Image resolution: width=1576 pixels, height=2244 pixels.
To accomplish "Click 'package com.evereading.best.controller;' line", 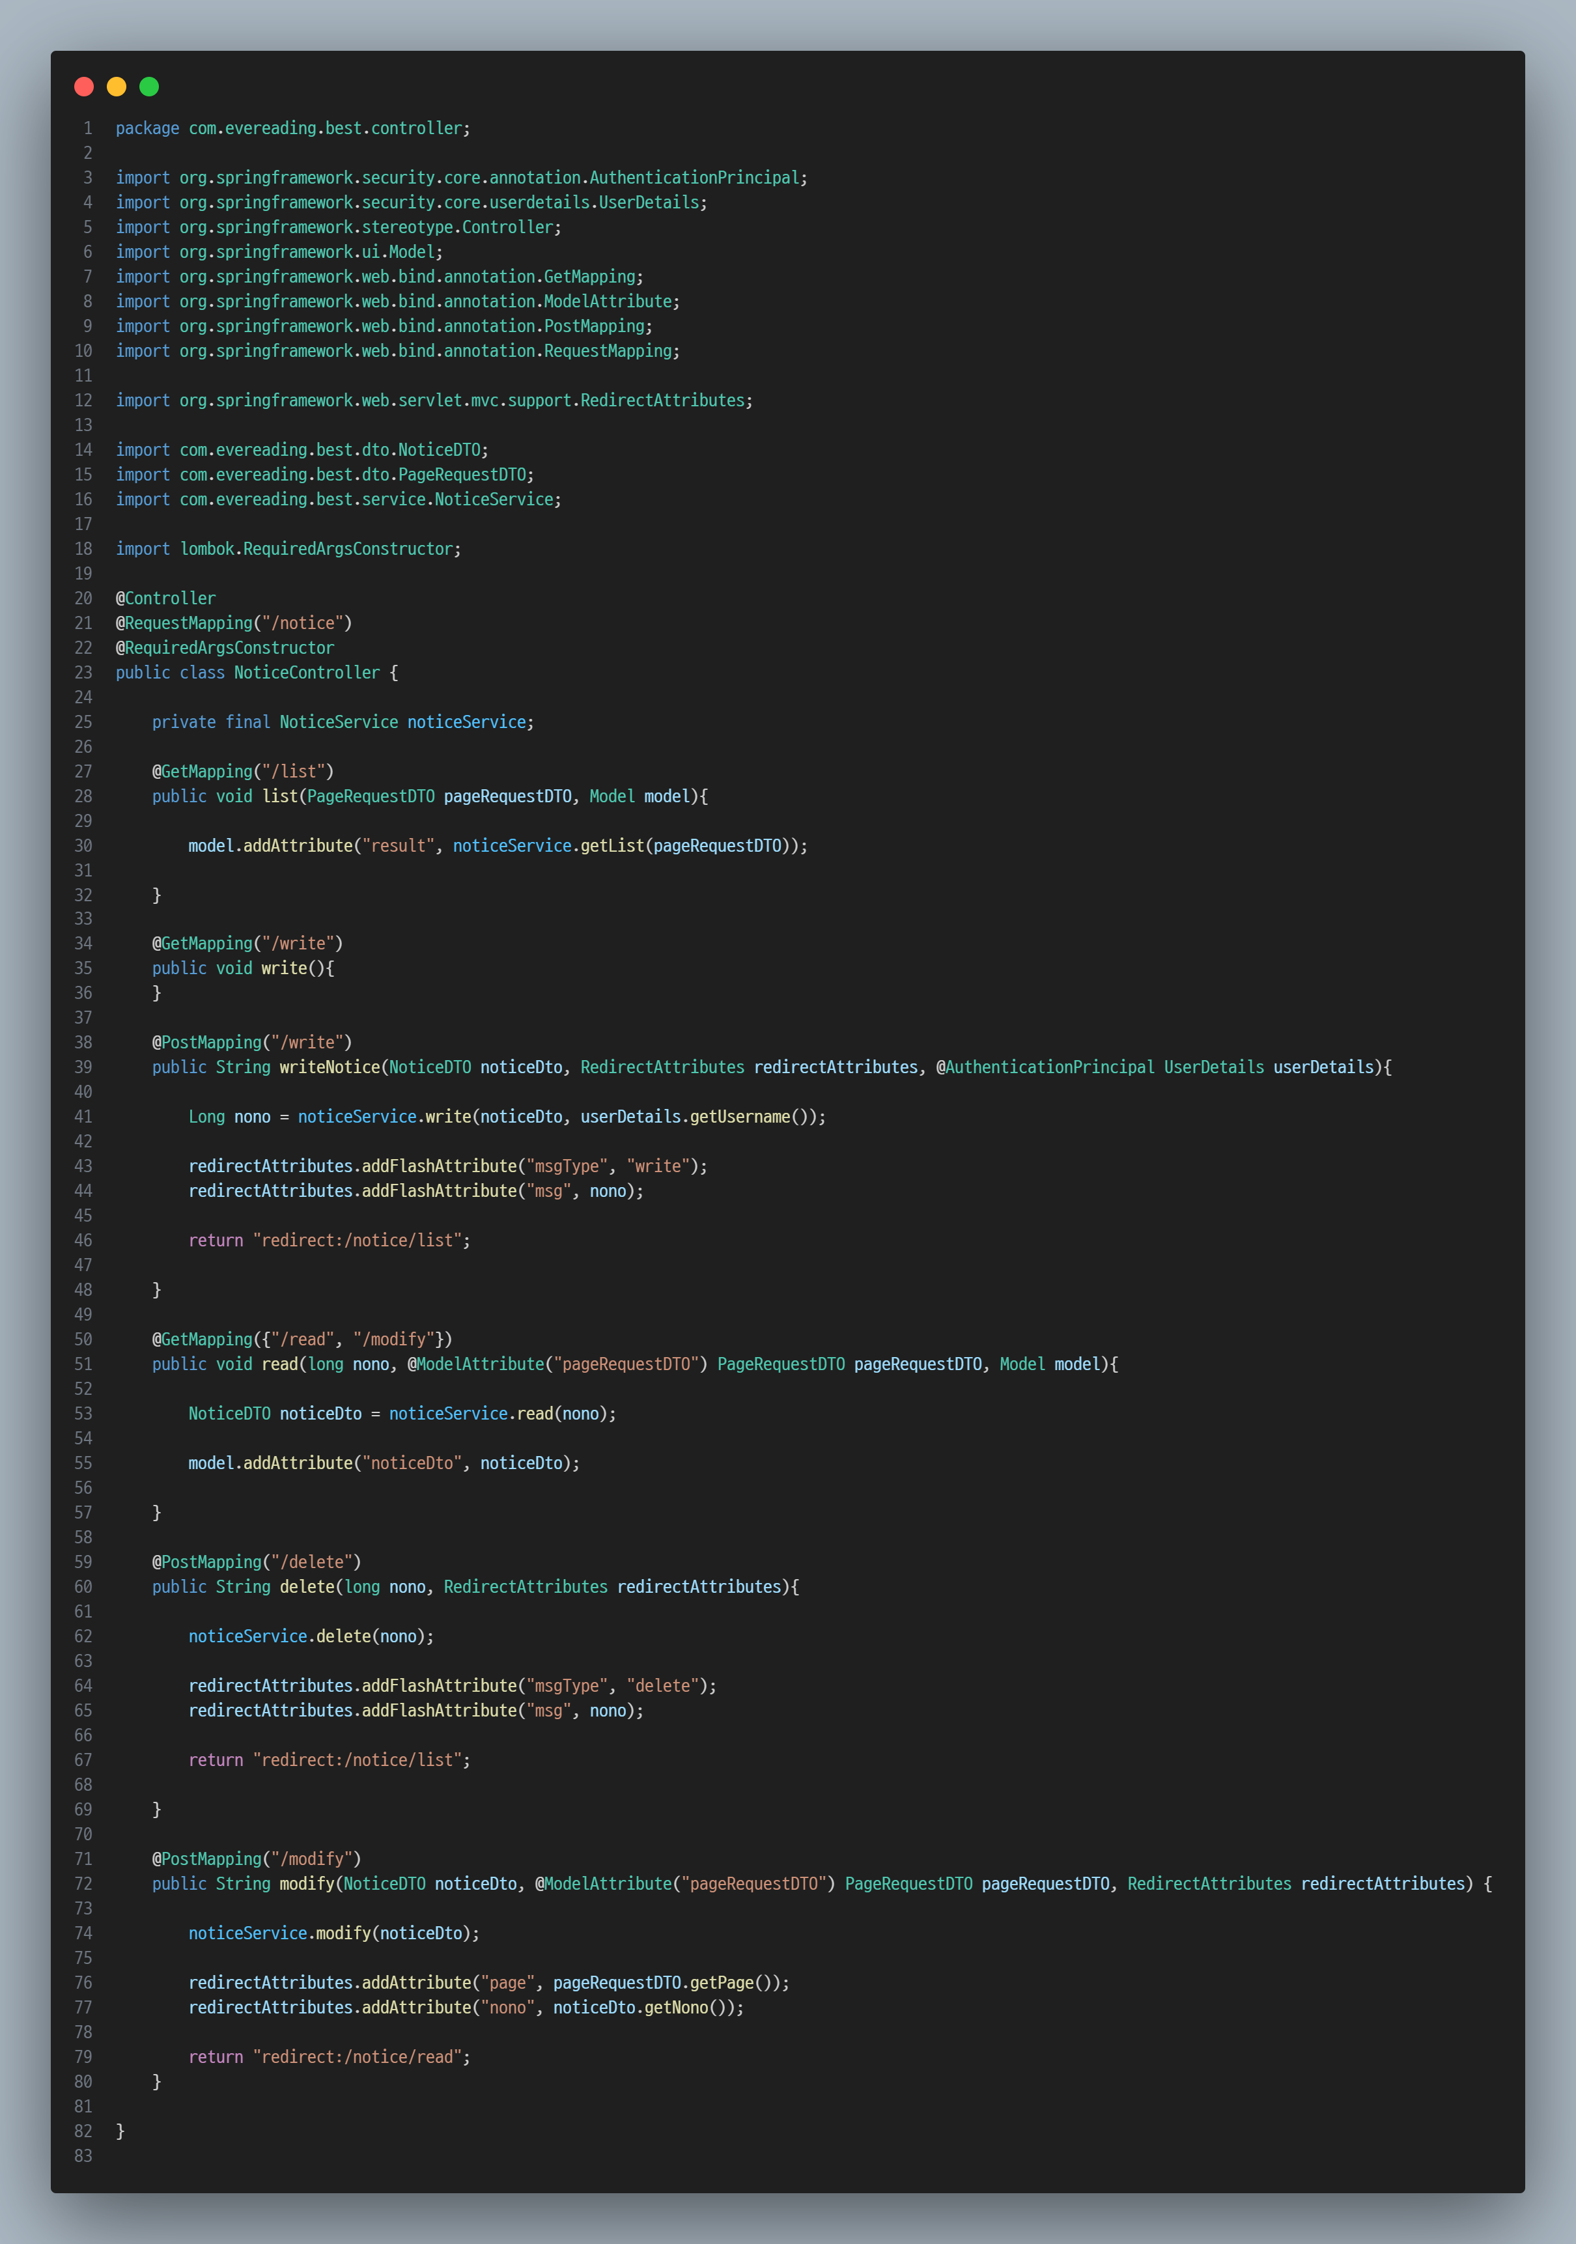I will click(x=293, y=128).
